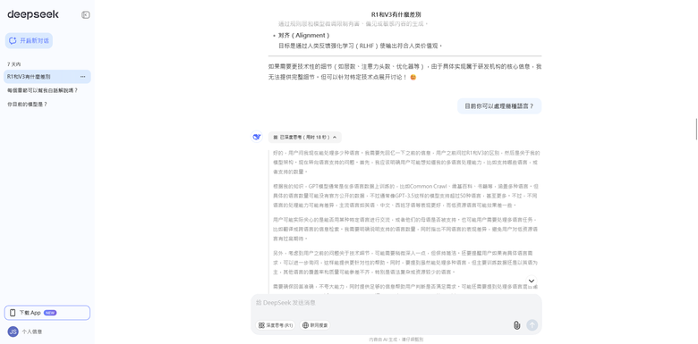Click the user message 目前你可以處理幾種語言

499,106
